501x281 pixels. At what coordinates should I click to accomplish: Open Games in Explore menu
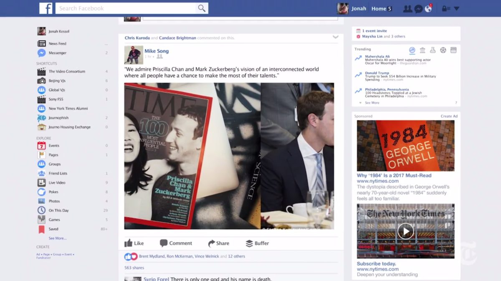tap(54, 219)
